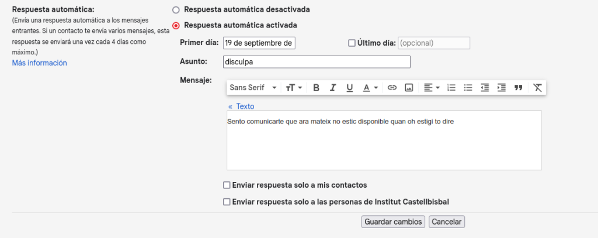This screenshot has height=238, width=598.
Task: Open the text color picker
Action: tap(370, 88)
